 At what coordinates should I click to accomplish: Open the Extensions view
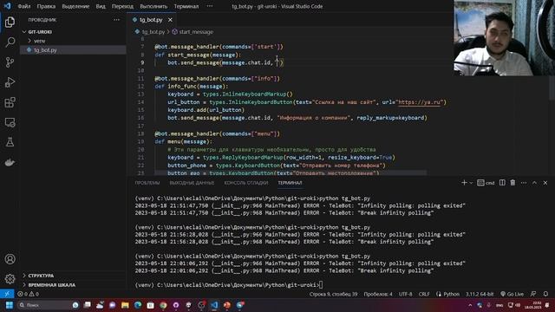point(10,102)
